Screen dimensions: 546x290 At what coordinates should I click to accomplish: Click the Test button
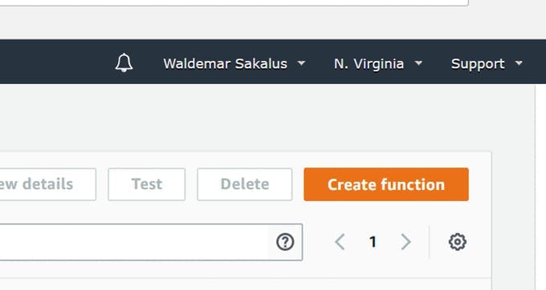147,184
